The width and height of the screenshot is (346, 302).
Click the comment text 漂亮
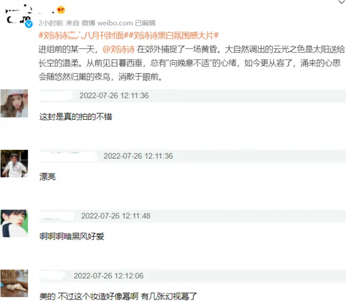pos(47,177)
